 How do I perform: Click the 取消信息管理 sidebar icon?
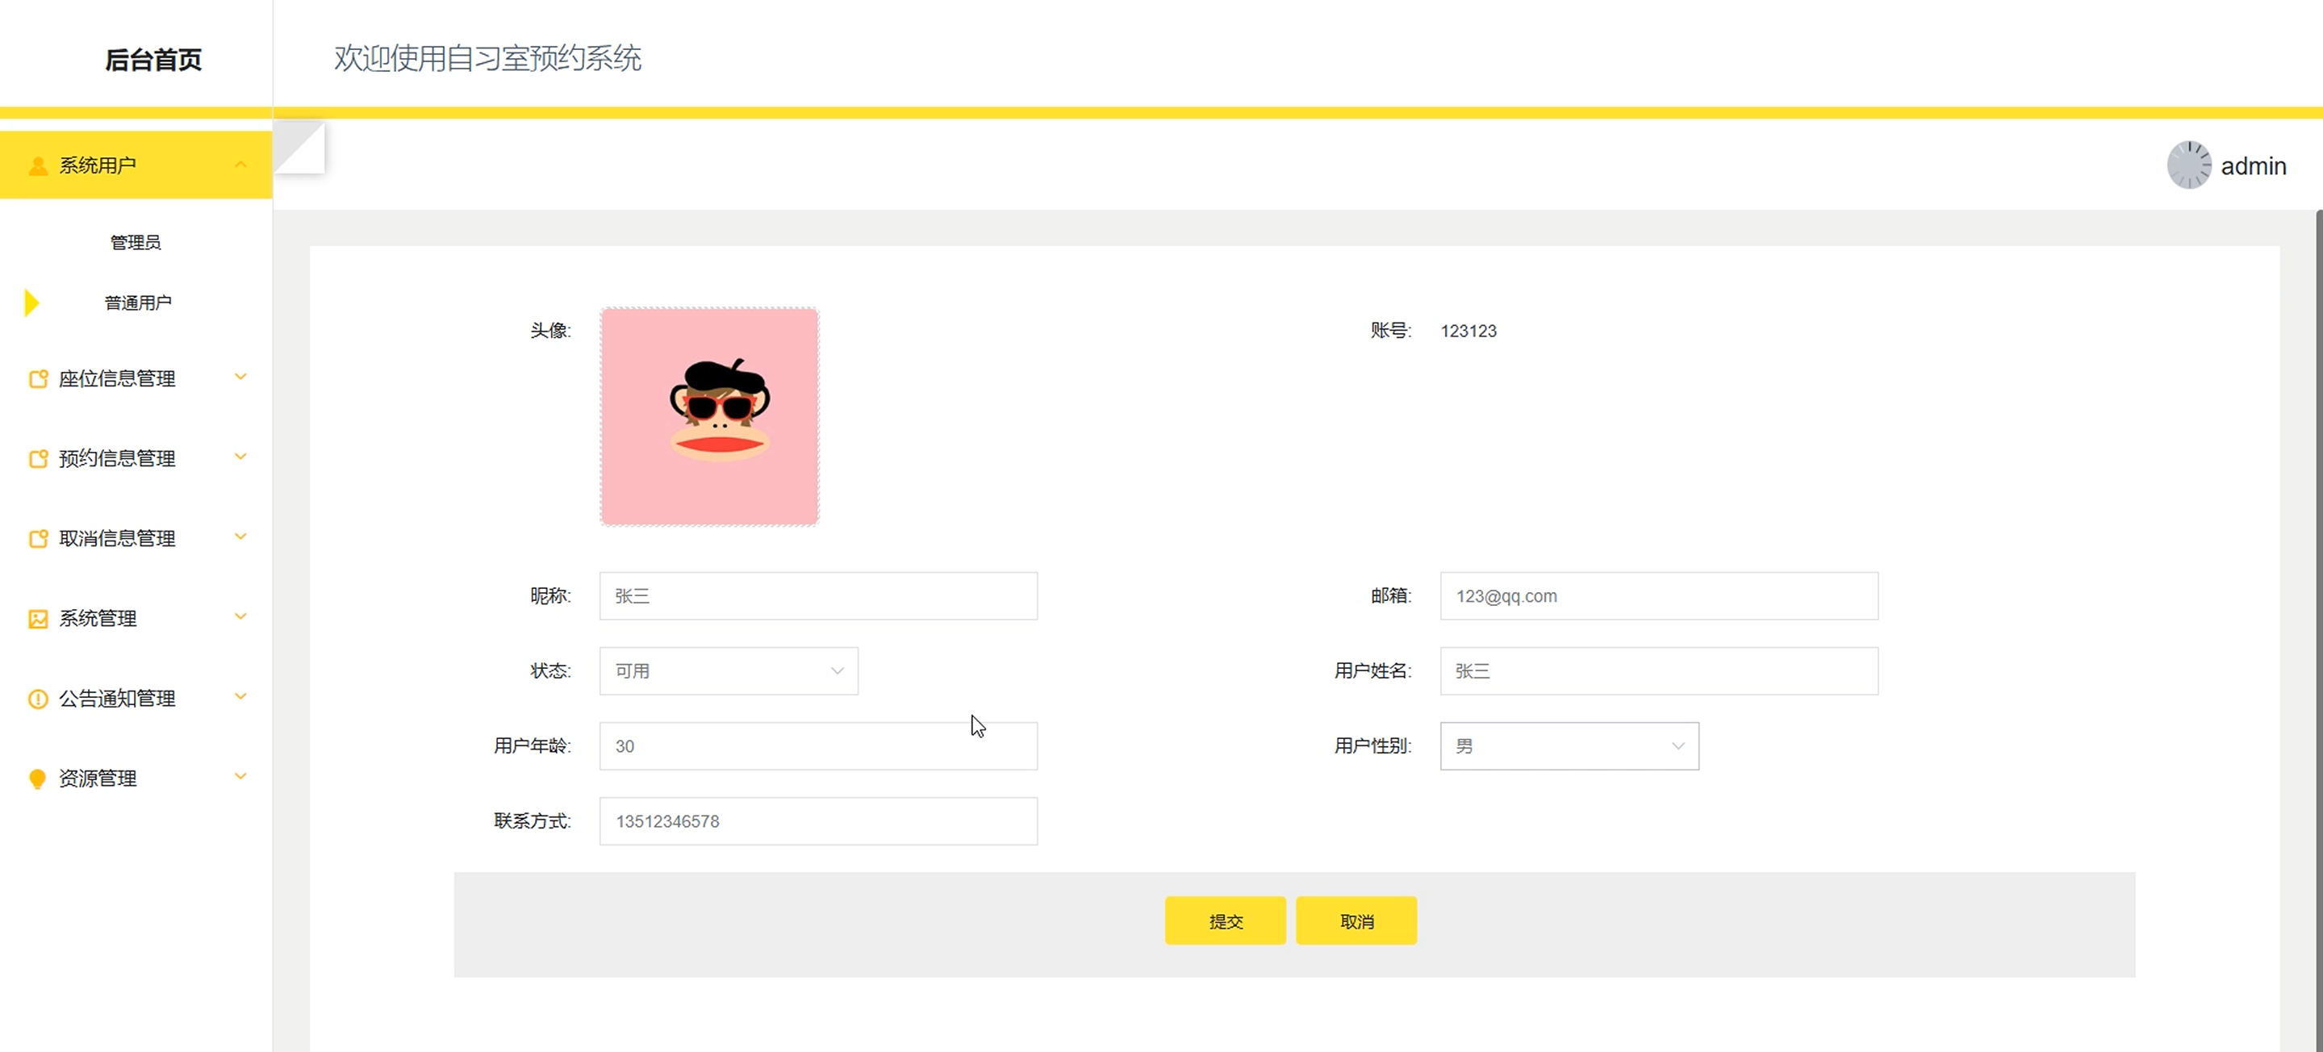[x=38, y=539]
